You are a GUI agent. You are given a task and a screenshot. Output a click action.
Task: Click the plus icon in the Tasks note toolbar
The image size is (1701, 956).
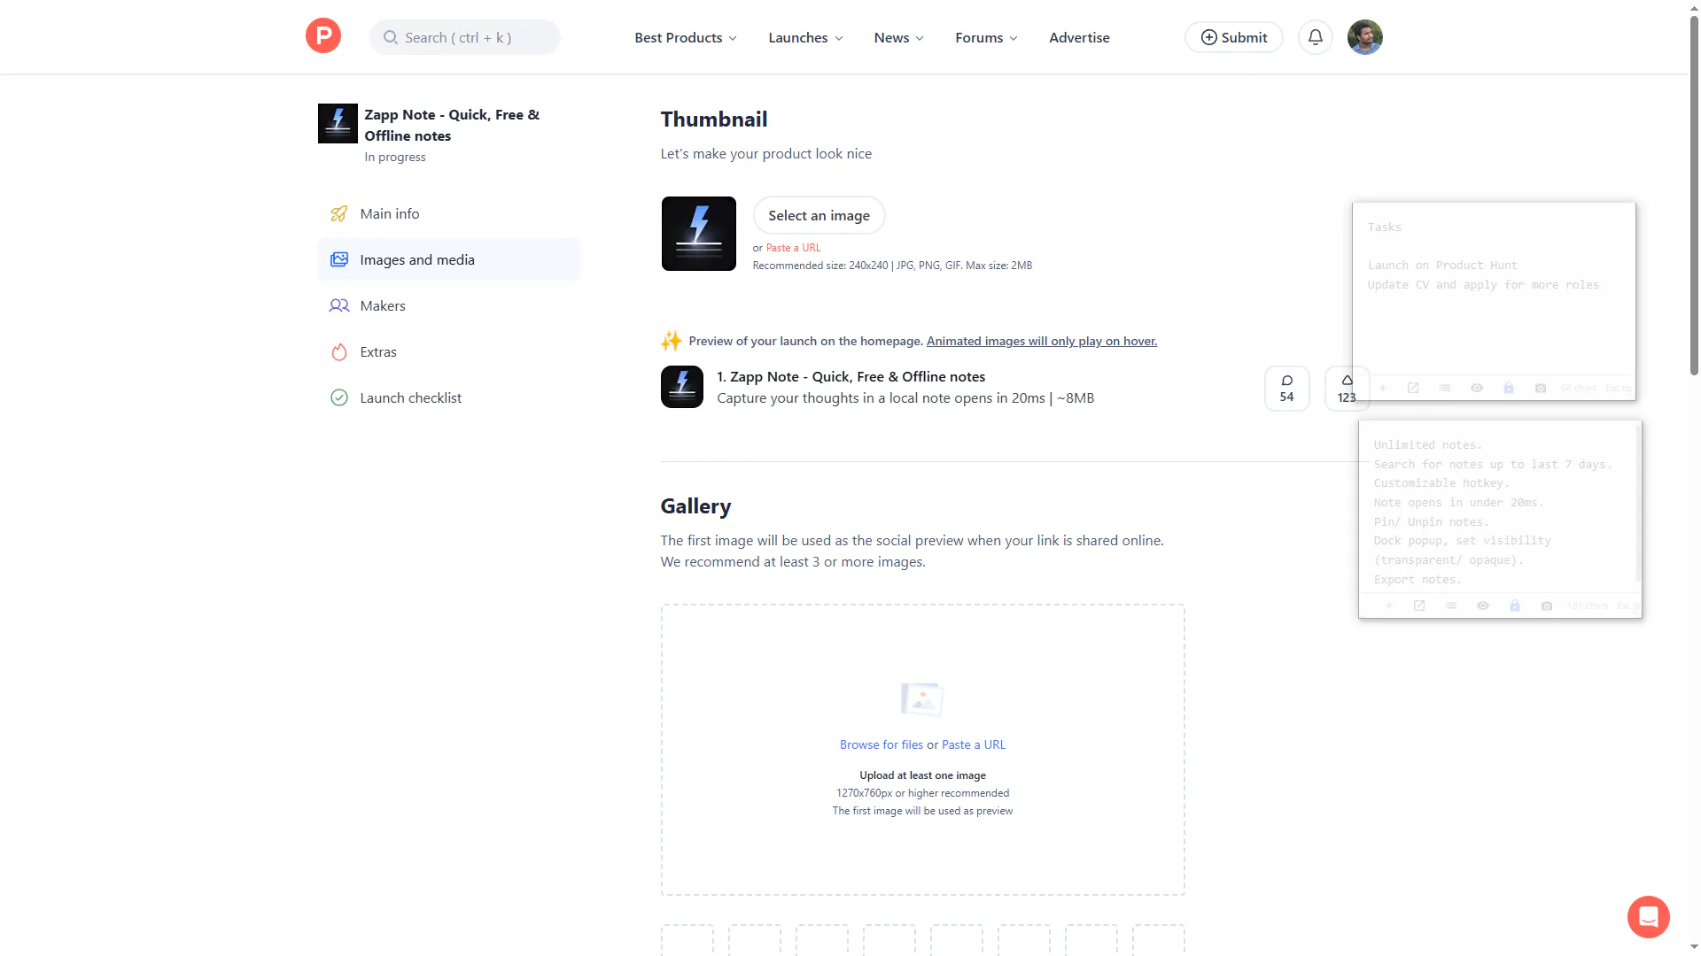point(1382,388)
